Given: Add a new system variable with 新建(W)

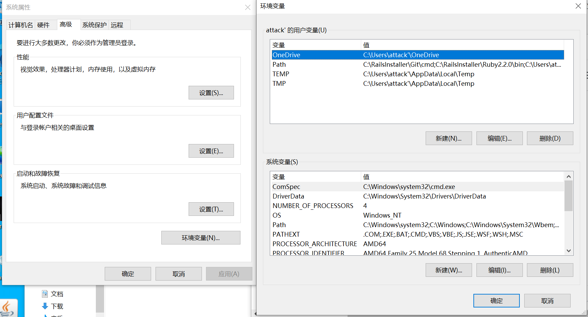Looking at the screenshot, I should pyautogui.click(x=448, y=270).
